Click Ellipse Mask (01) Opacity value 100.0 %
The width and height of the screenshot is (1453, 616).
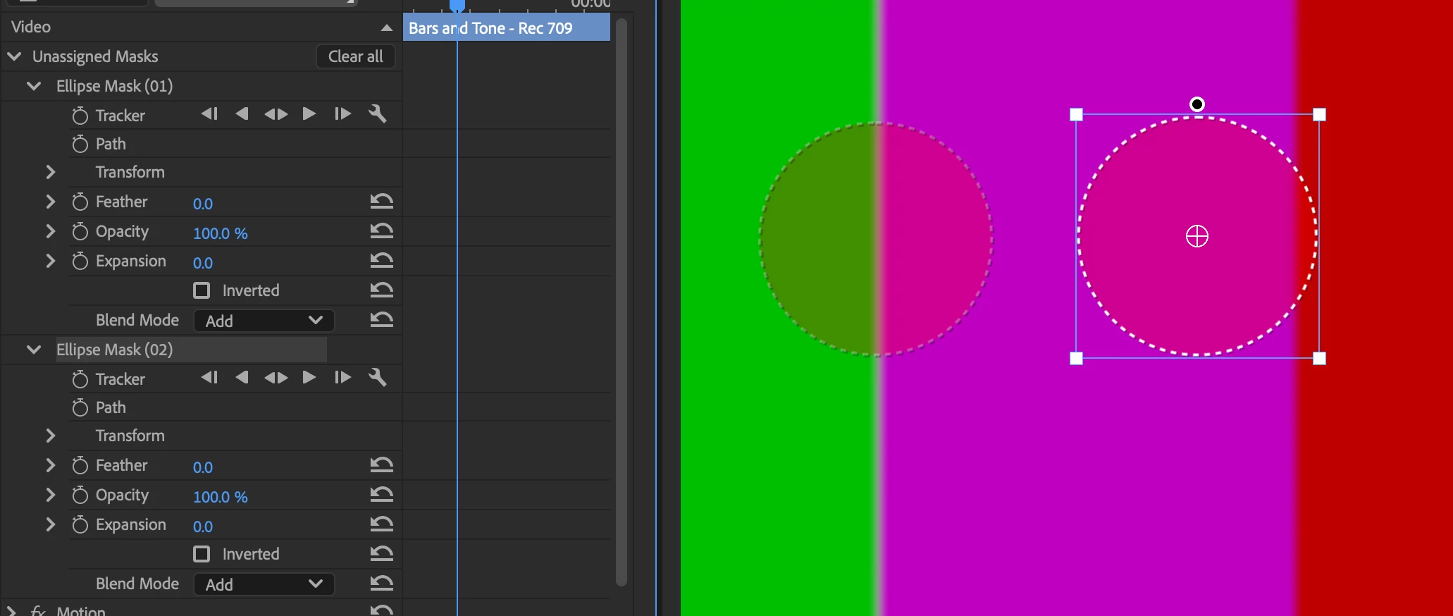point(221,233)
